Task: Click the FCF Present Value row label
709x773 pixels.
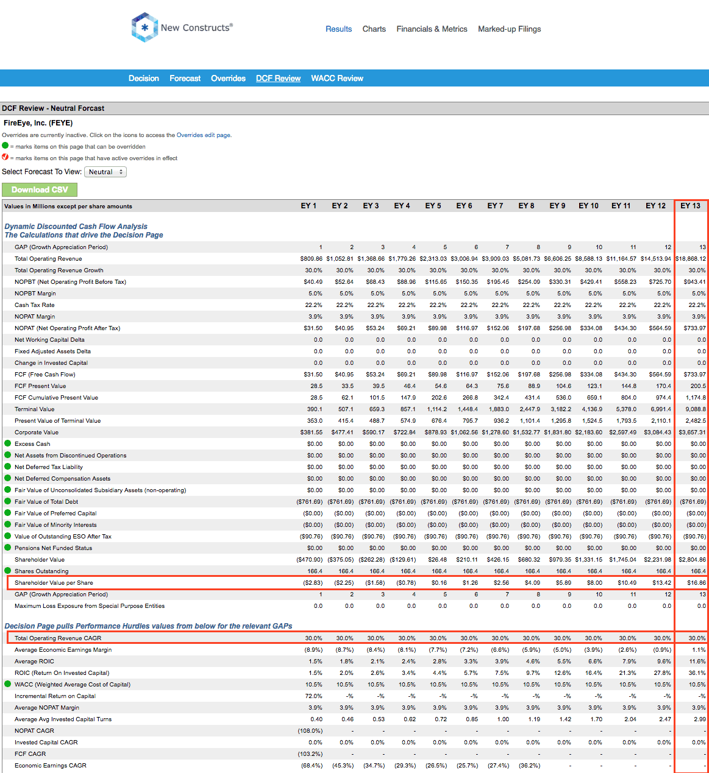Action: click(x=40, y=386)
